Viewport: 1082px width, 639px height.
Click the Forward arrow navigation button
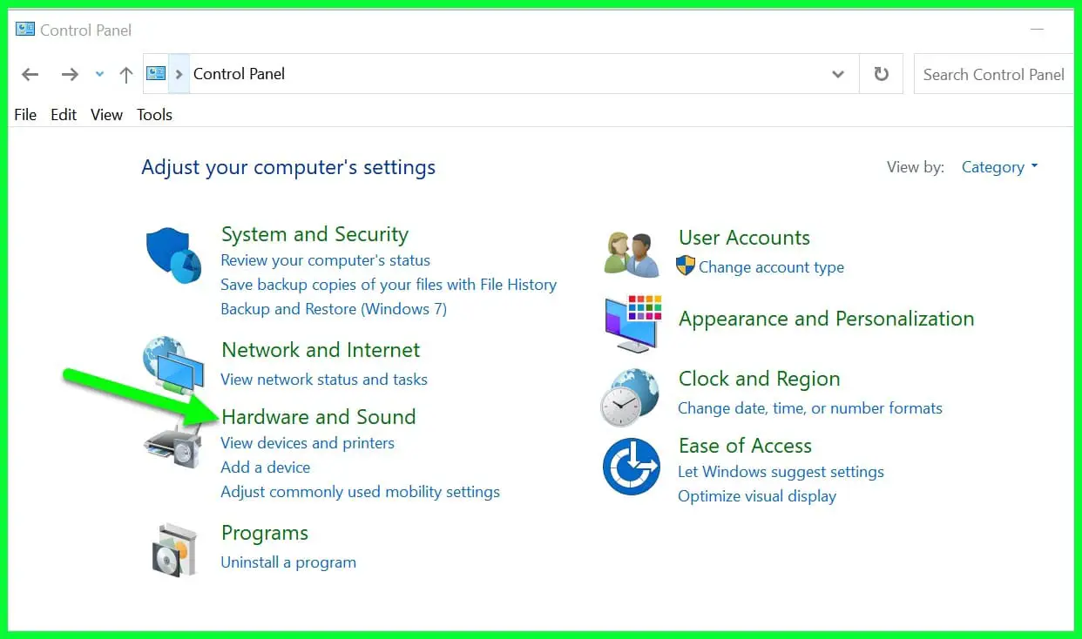pos(70,75)
